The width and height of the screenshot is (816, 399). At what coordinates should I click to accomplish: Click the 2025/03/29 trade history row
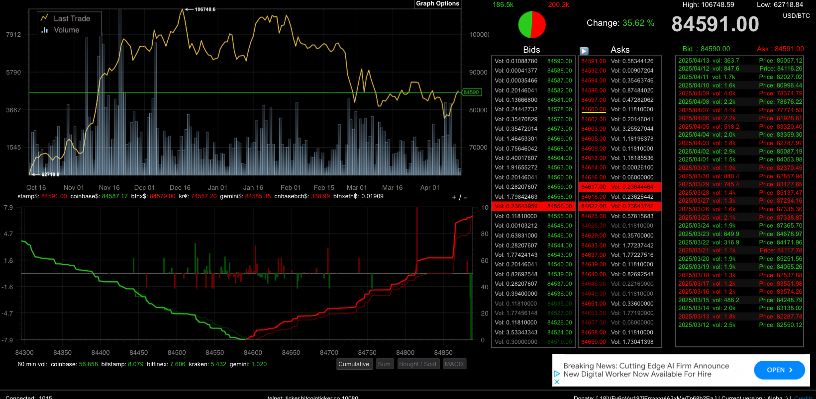point(740,184)
